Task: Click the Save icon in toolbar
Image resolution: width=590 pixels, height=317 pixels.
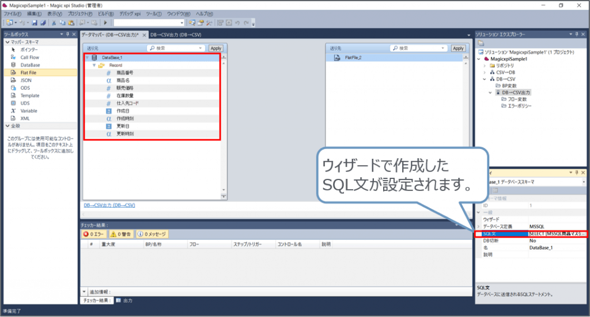Action: tap(35, 22)
